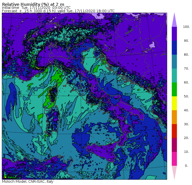Click the 'Moloch Model, CNR-ISAC, Italy' credit text
The image size is (192, 185).
coord(28,181)
